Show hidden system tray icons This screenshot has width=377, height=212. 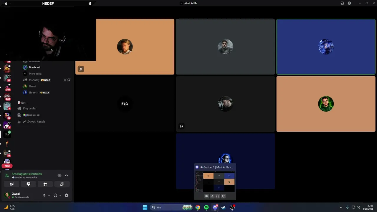(341, 207)
